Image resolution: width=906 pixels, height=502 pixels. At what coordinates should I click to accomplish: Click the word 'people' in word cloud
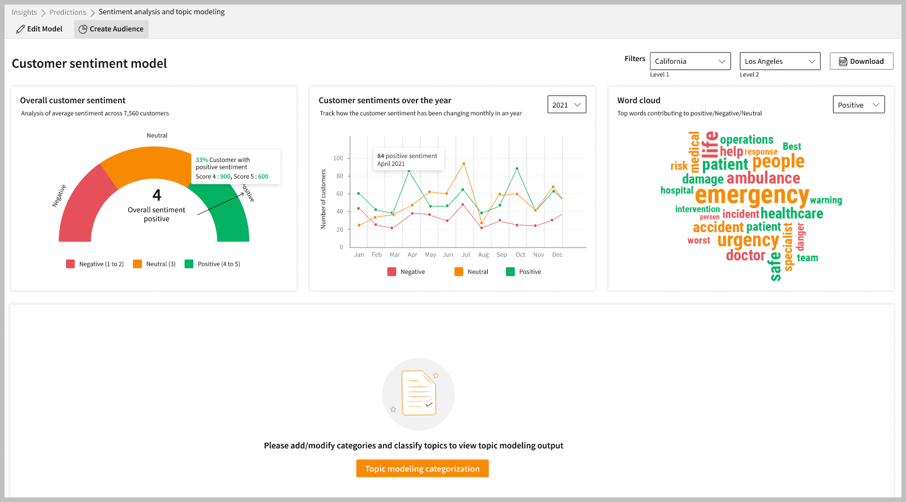tap(778, 162)
